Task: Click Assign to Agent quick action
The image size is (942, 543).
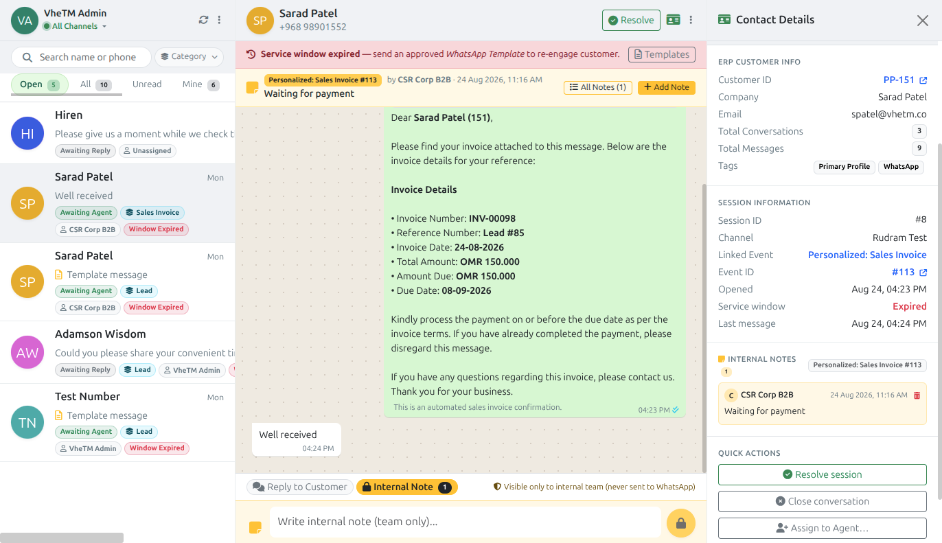Action: coord(822,528)
